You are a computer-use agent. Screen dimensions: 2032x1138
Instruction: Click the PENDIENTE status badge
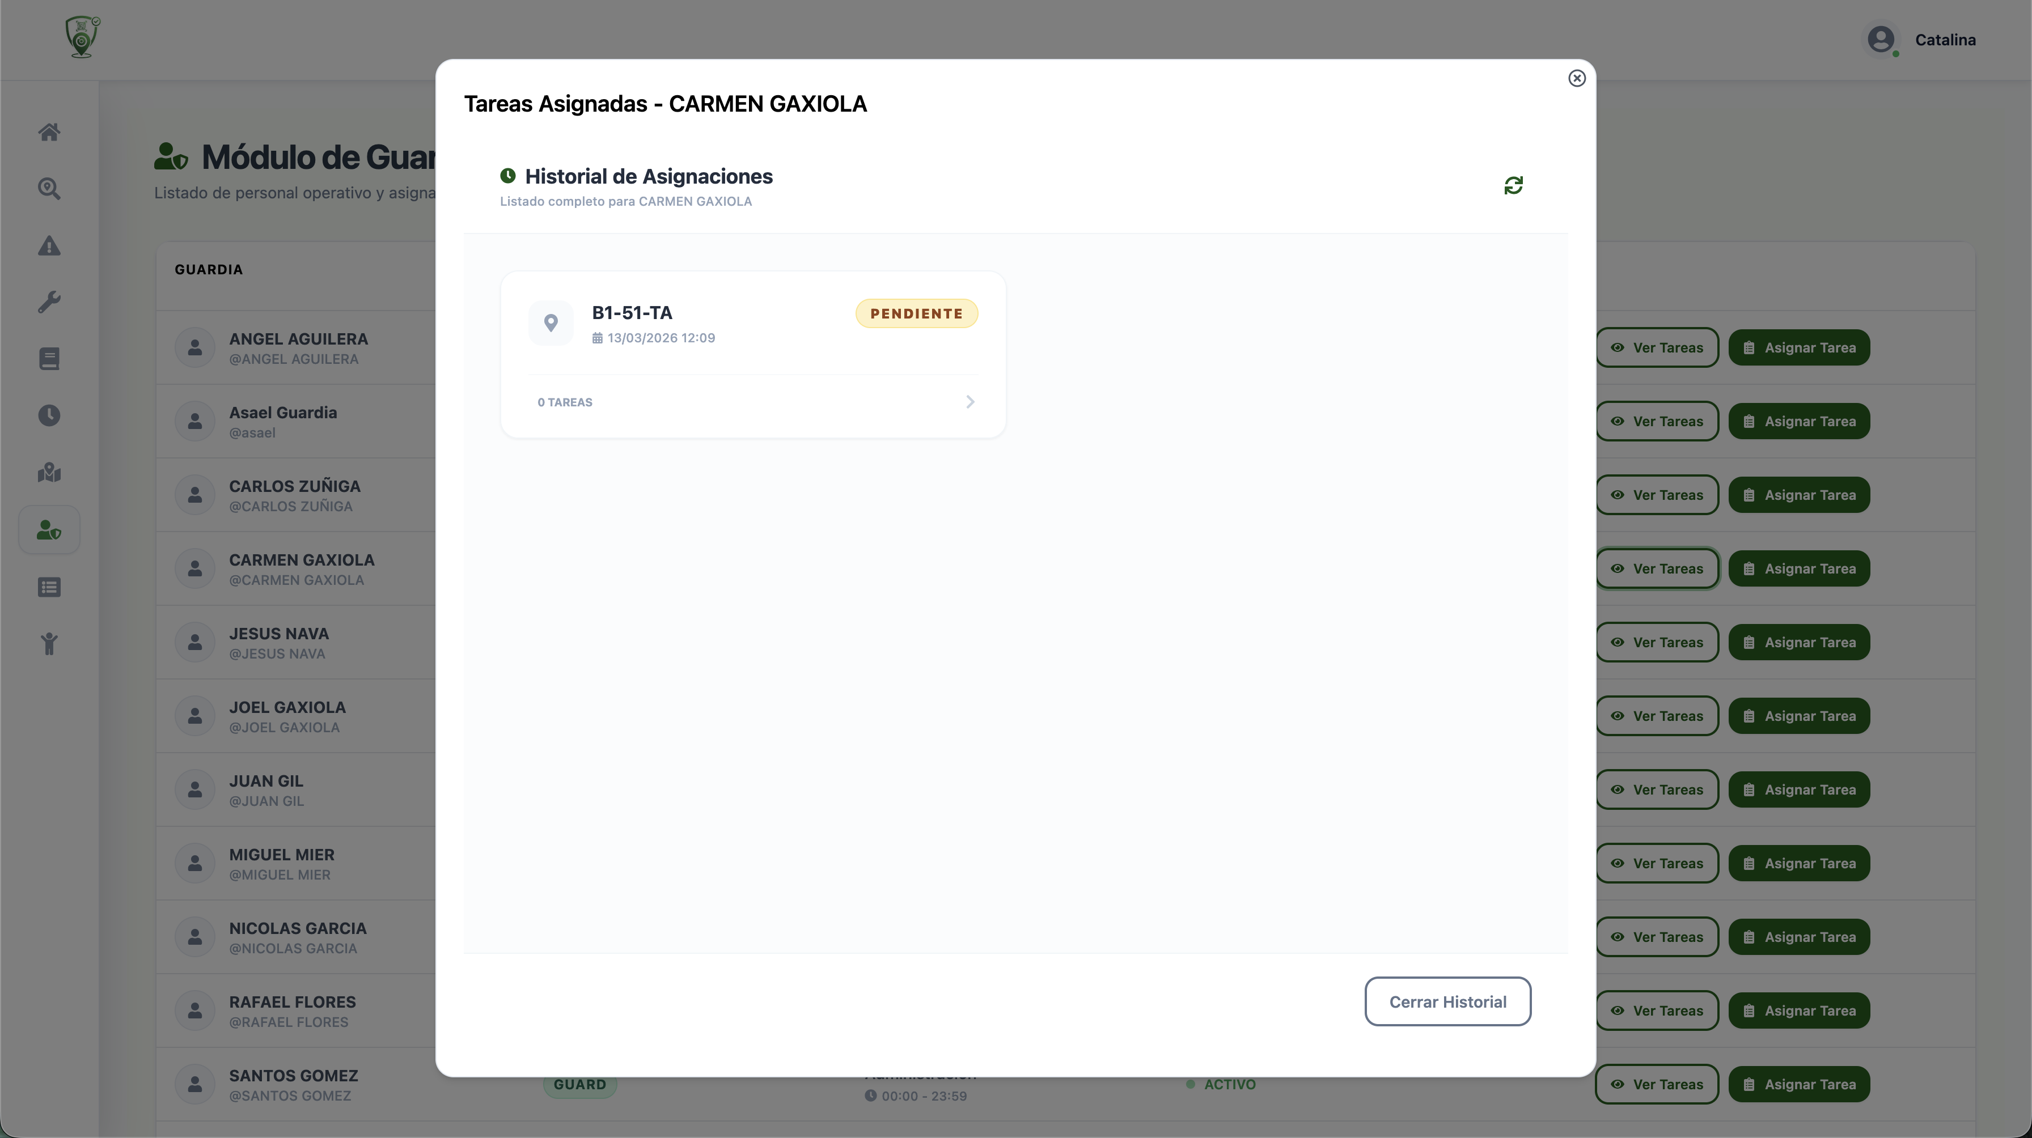pos(917,313)
